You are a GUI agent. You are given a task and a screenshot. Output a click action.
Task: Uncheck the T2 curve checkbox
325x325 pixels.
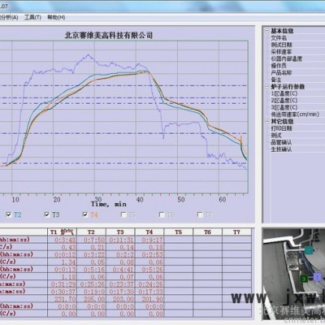click(x=9, y=214)
